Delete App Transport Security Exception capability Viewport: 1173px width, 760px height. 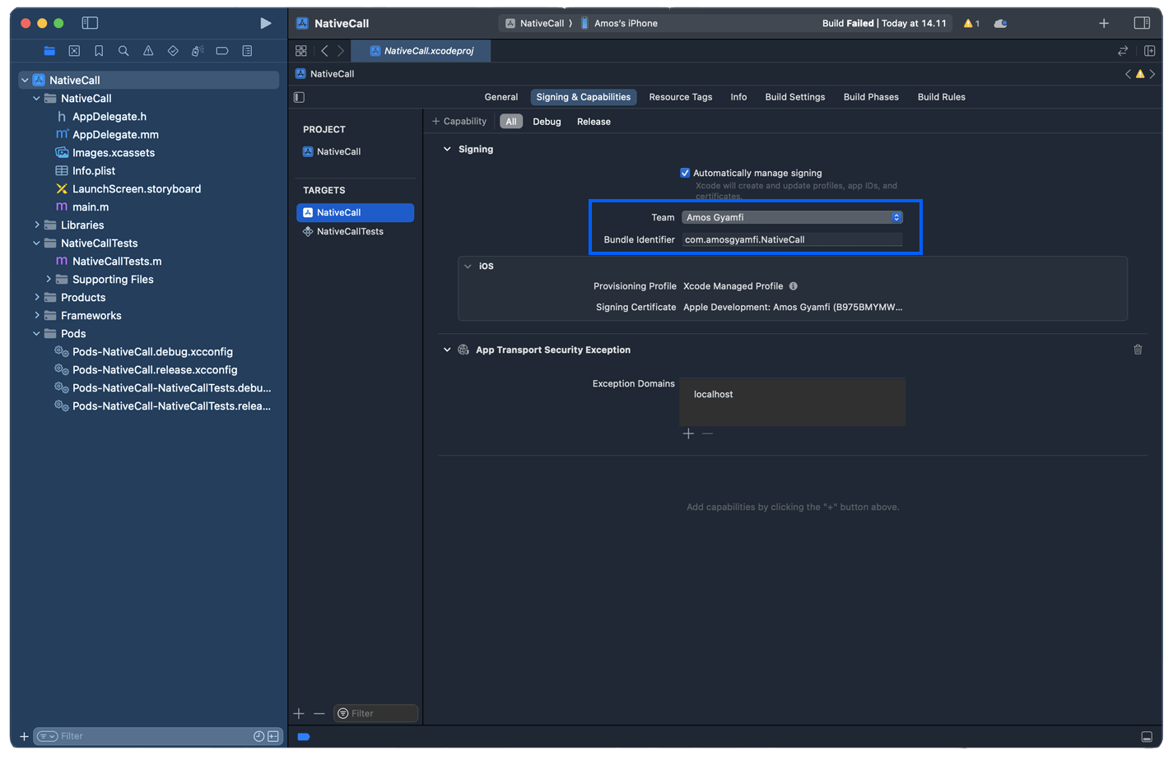pyautogui.click(x=1138, y=350)
